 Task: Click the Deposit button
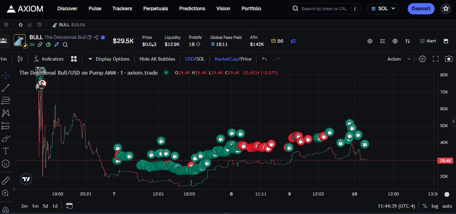(421, 8)
